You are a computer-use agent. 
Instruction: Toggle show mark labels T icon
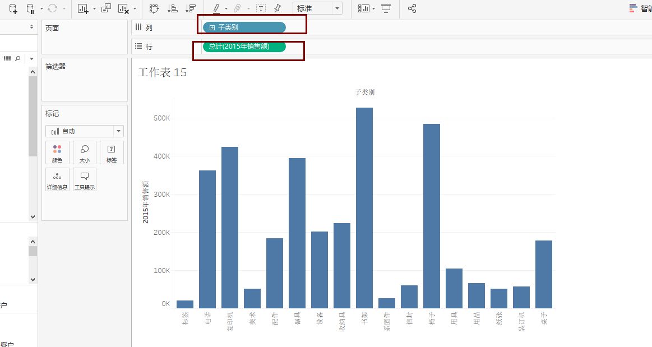click(x=261, y=8)
